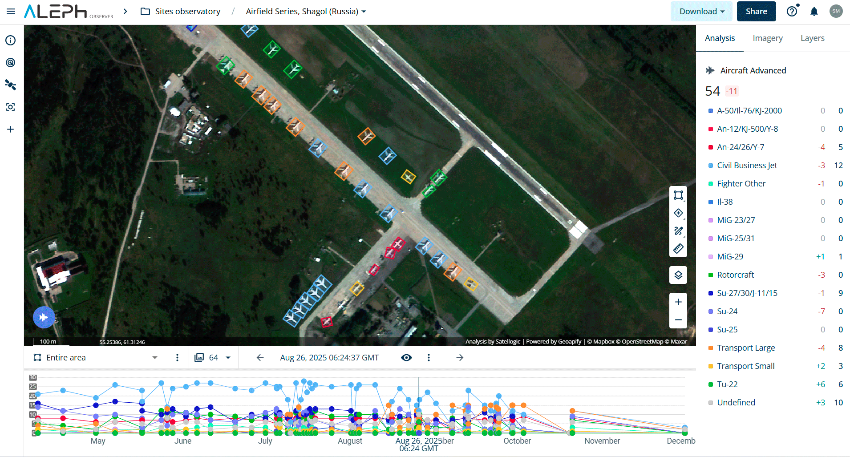This screenshot has width=850, height=457.
Task: Open the help question mark icon
Action: 792,12
